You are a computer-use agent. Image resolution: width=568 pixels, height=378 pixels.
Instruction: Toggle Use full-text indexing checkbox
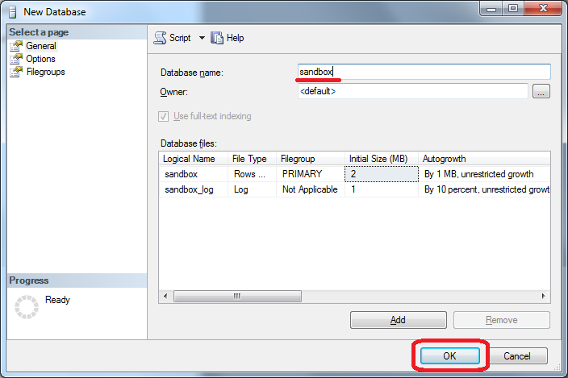tap(163, 117)
